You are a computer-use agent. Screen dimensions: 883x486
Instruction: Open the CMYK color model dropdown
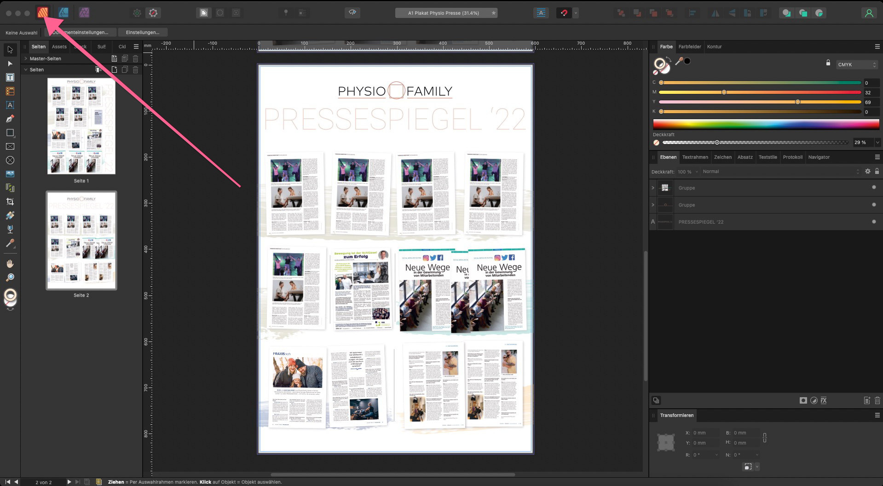(x=857, y=65)
